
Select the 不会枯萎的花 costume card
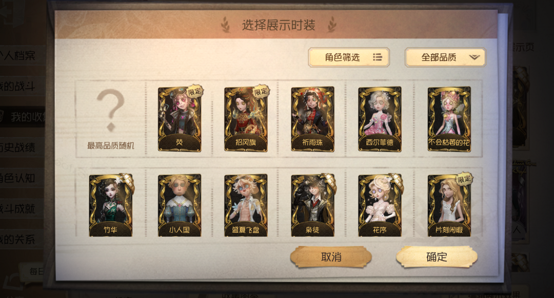click(449, 119)
